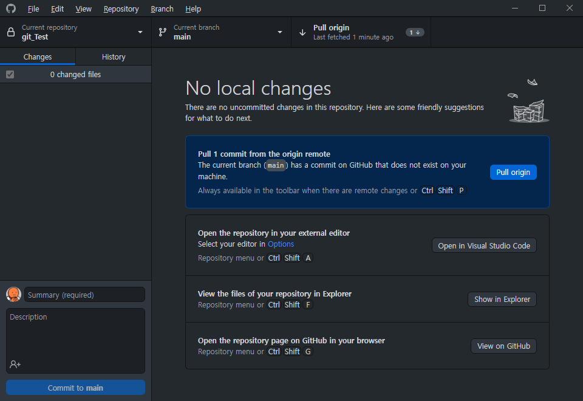
Task: Click the View on GitHub button
Action: [503, 346]
